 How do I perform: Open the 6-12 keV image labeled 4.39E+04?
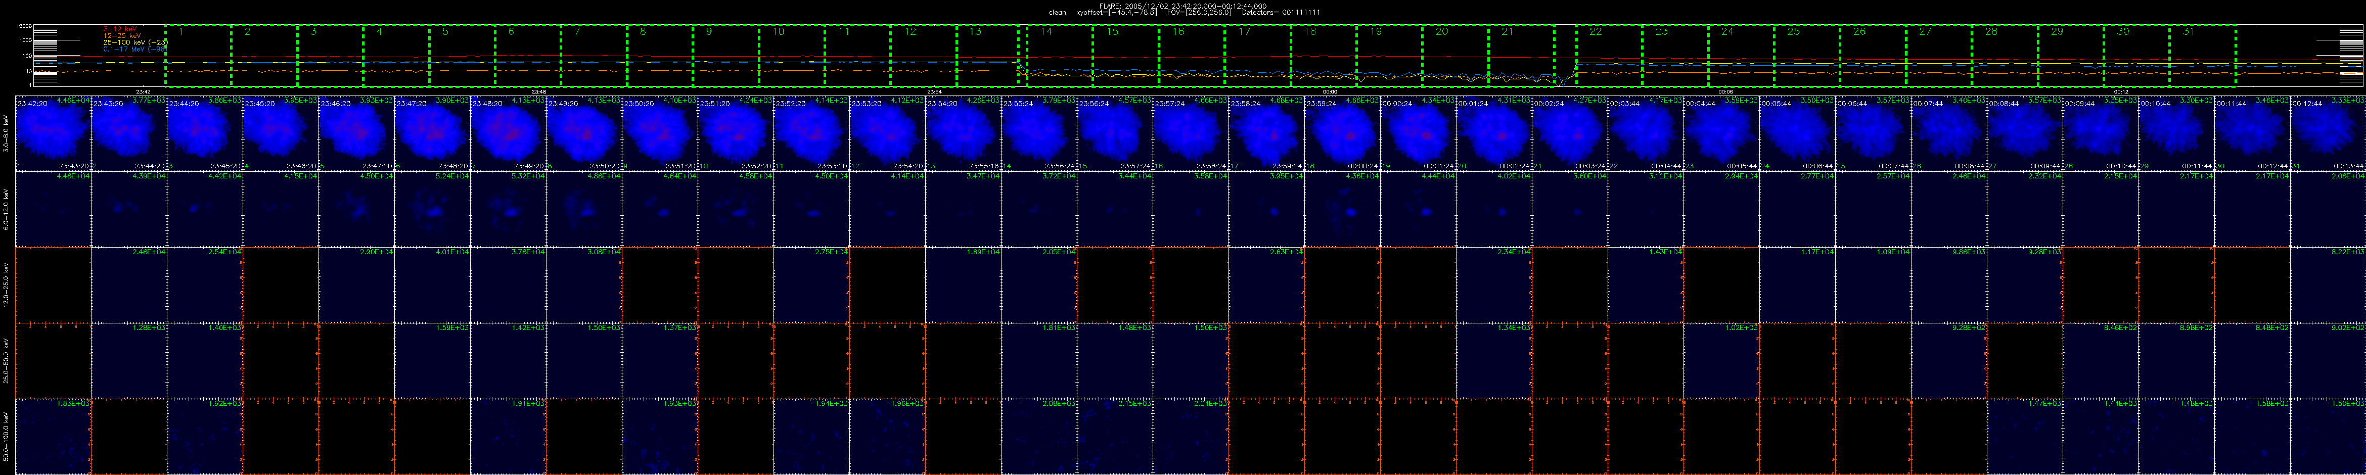pos(128,210)
